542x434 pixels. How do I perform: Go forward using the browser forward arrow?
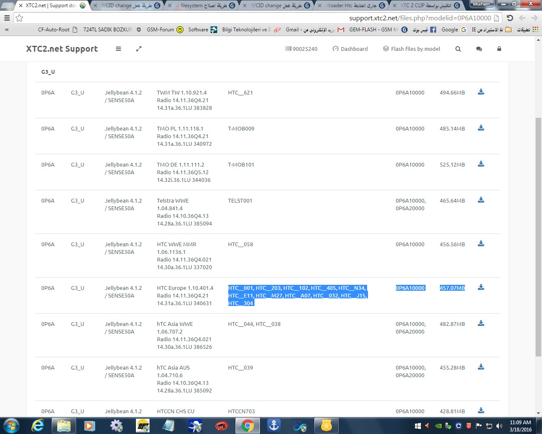[534, 18]
